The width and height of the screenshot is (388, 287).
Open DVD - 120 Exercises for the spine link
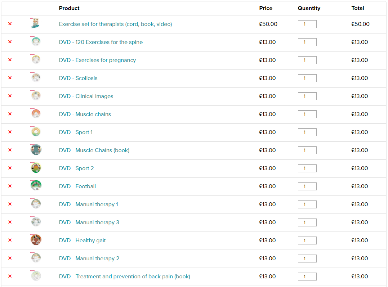click(x=101, y=42)
